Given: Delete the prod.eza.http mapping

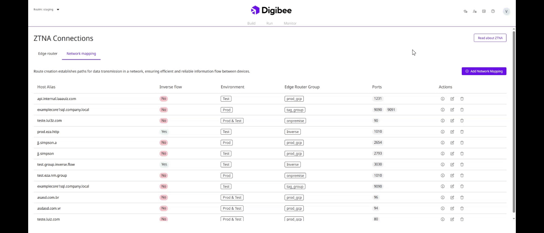Looking at the screenshot, I should click(x=462, y=132).
